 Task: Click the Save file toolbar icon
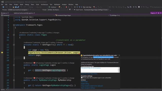click(x=16, y=7)
